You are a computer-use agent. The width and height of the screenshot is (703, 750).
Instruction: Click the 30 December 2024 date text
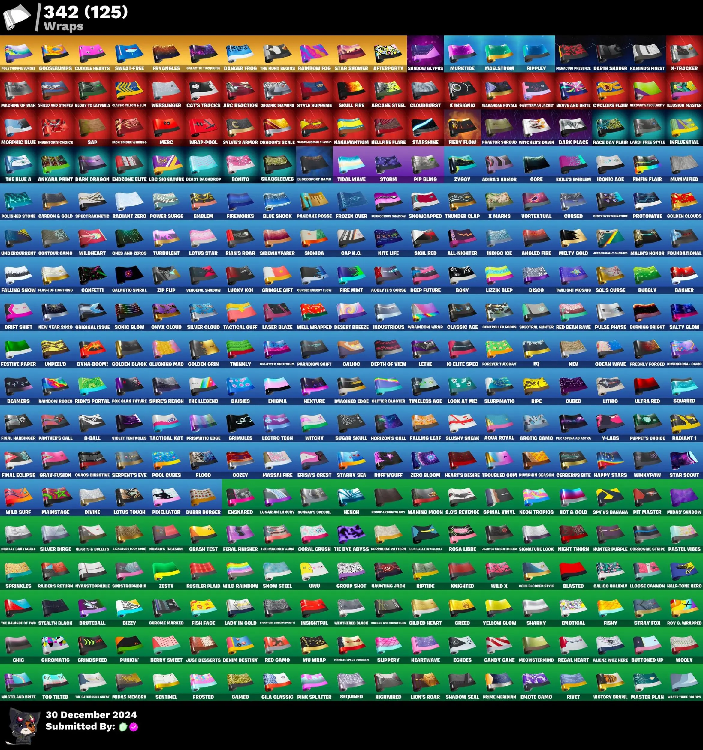coord(91,715)
